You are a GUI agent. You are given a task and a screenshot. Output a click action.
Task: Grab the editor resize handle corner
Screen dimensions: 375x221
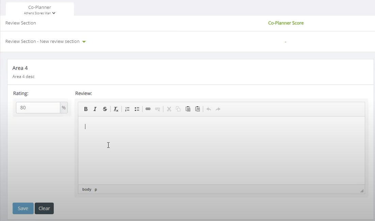tap(362, 191)
